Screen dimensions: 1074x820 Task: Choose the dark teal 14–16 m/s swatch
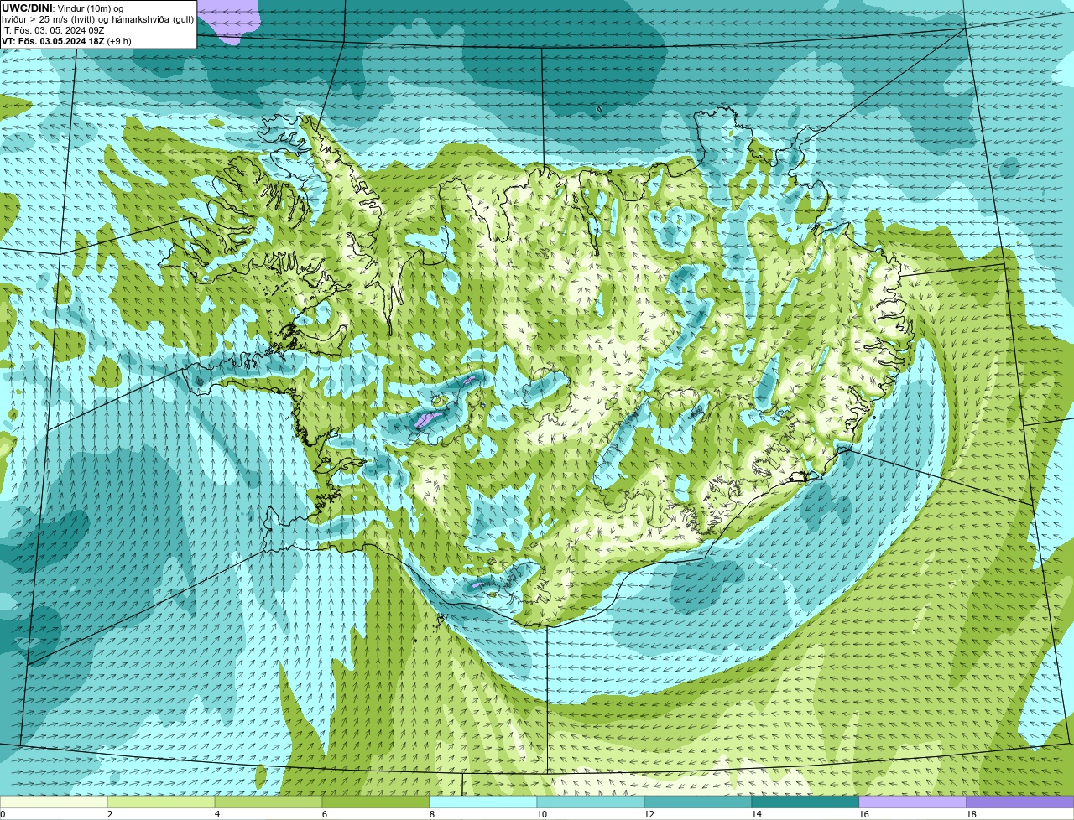(805, 802)
